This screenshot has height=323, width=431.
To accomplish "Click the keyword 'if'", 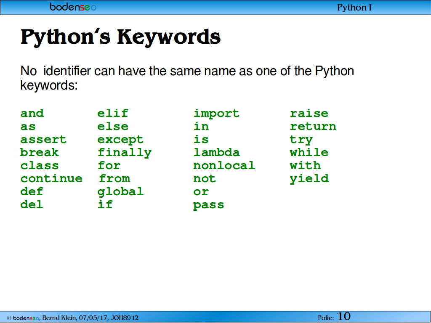I will click(105, 204).
